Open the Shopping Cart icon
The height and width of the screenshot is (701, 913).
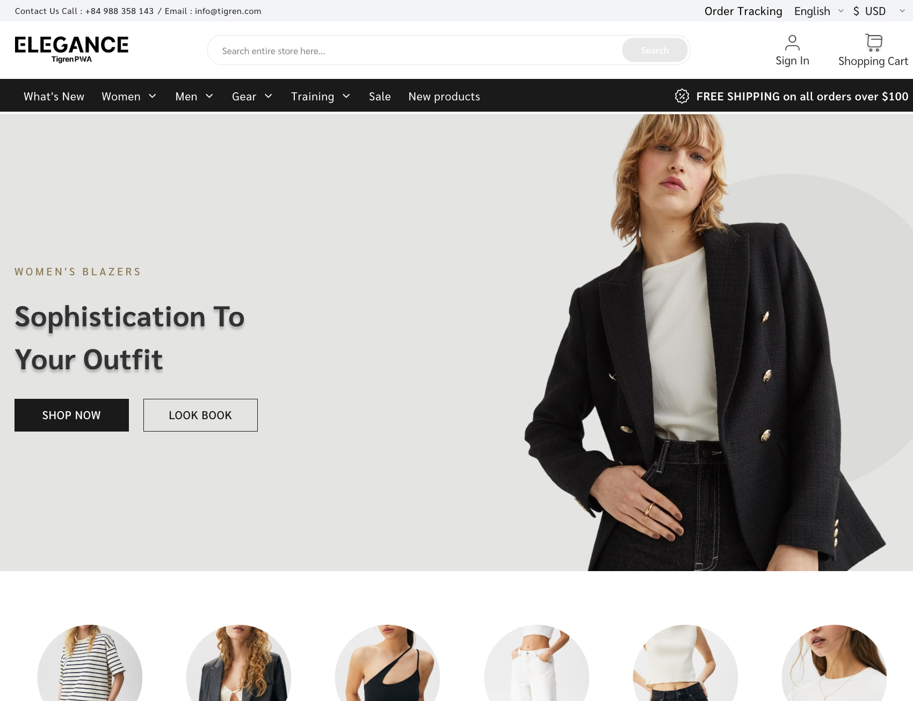874,42
